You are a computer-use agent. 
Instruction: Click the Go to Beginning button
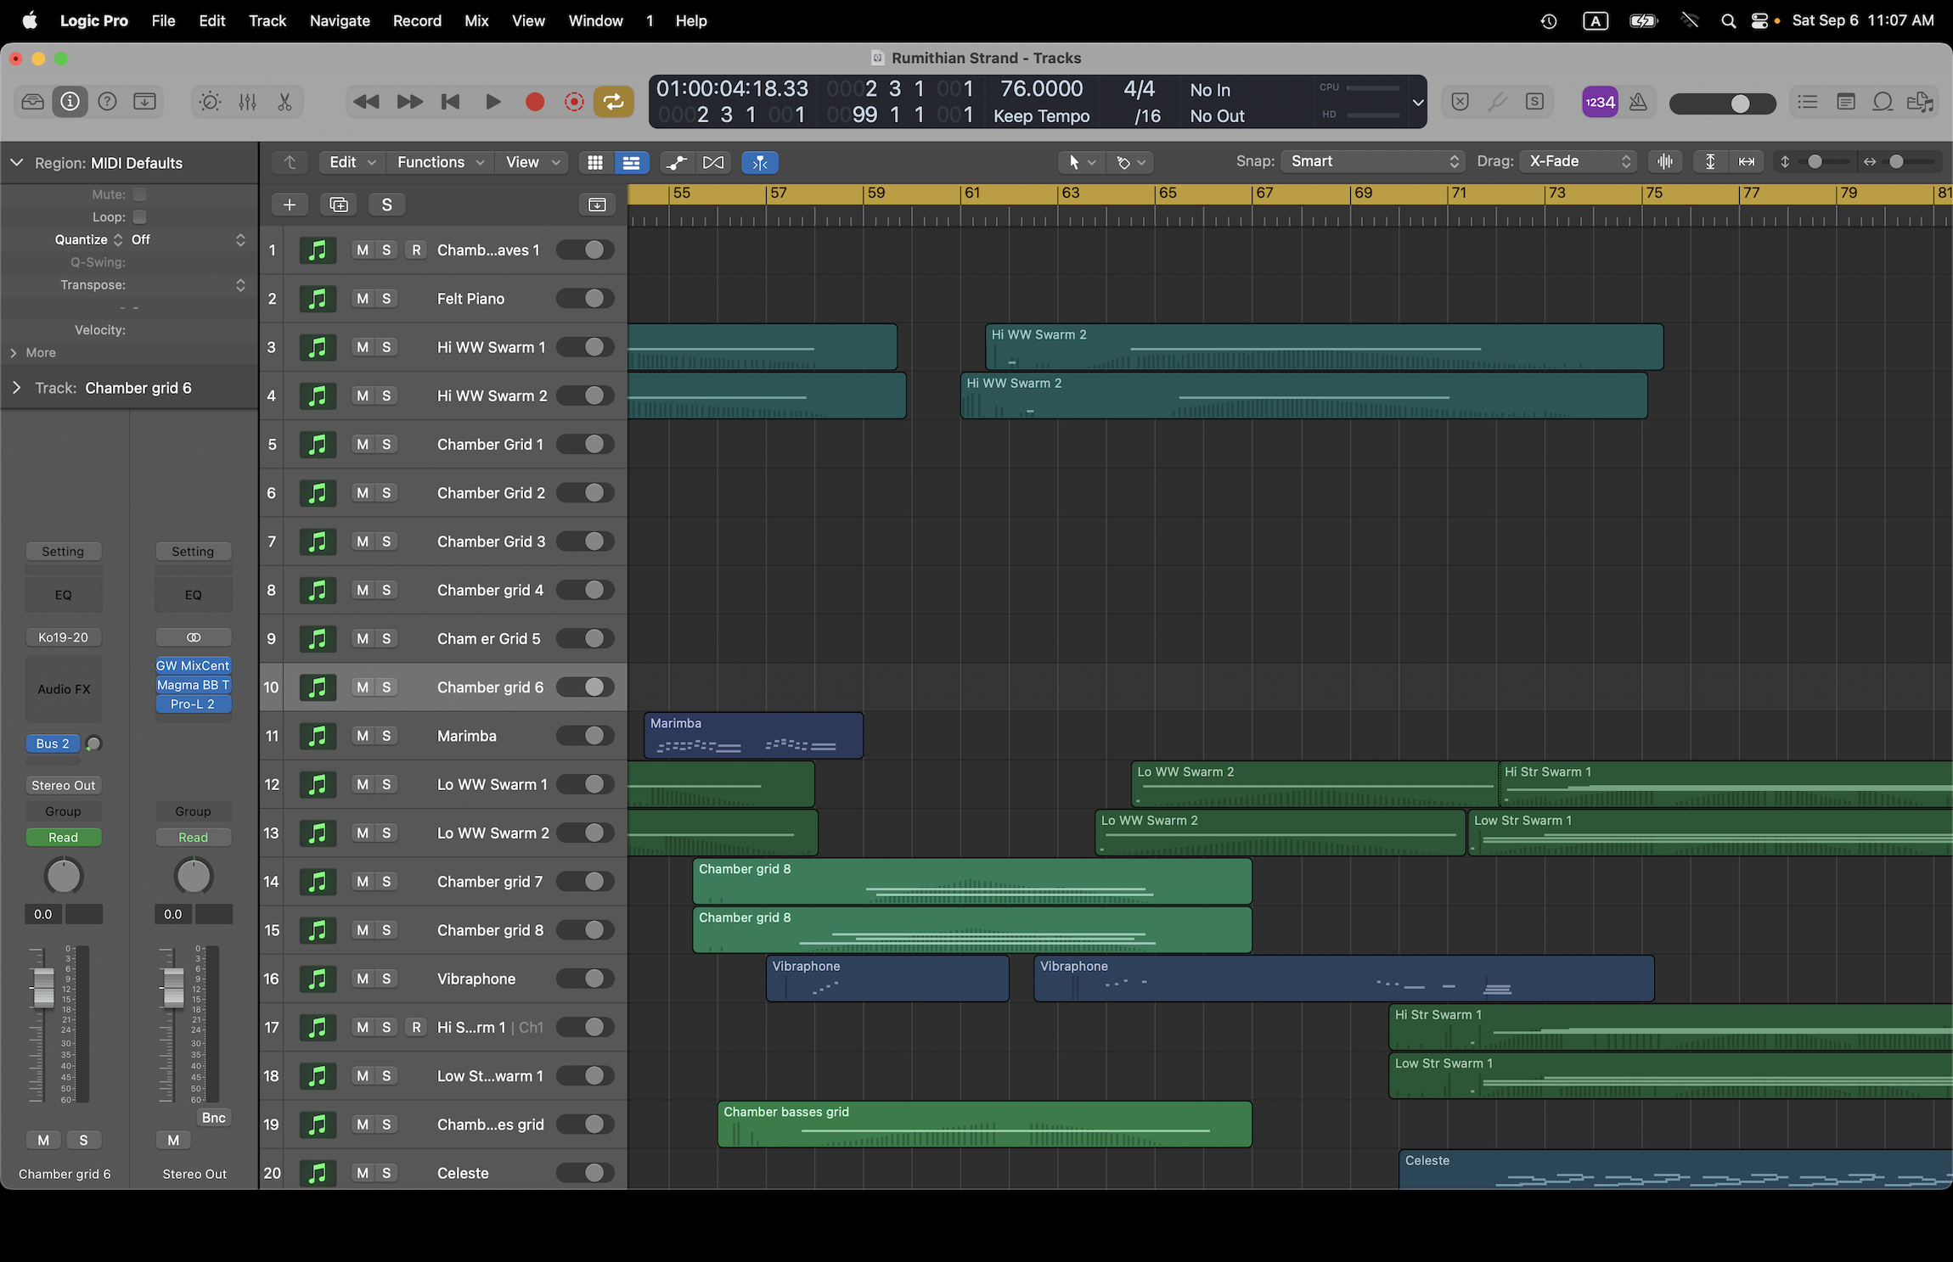pyautogui.click(x=450, y=102)
